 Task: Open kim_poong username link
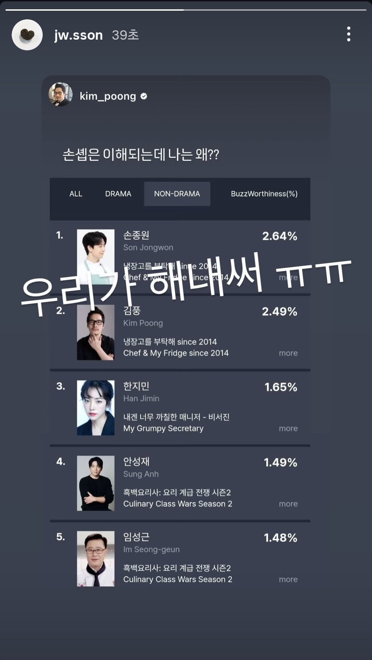(x=108, y=96)
